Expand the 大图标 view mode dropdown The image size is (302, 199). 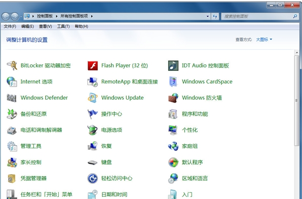tap(264, 39)
